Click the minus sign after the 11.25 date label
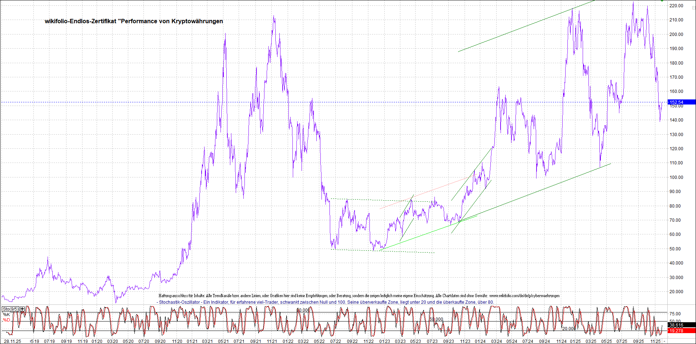Screen dimensions: 696x344 [664, 341]
